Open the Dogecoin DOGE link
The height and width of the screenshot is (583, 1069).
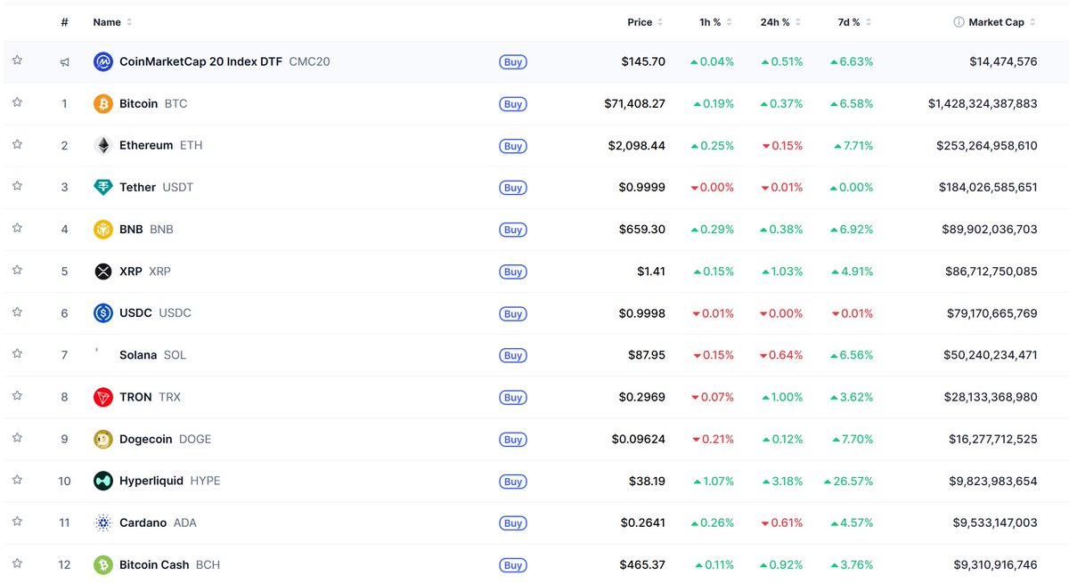point(165,439)
